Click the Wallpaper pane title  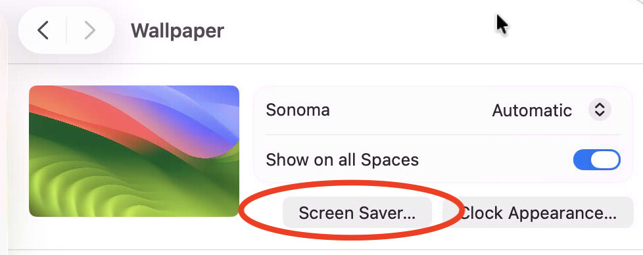tap(177, 31)
